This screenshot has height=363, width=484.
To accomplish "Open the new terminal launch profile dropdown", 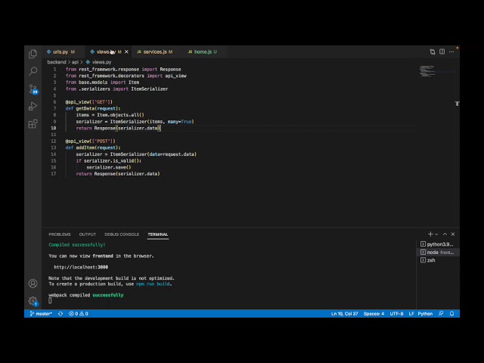I will pos(436,234).
